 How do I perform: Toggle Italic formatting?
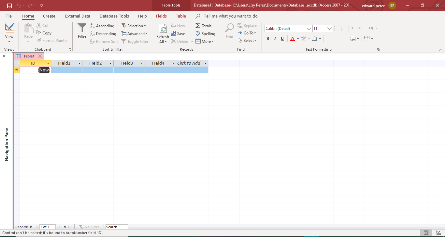[275, 39]
